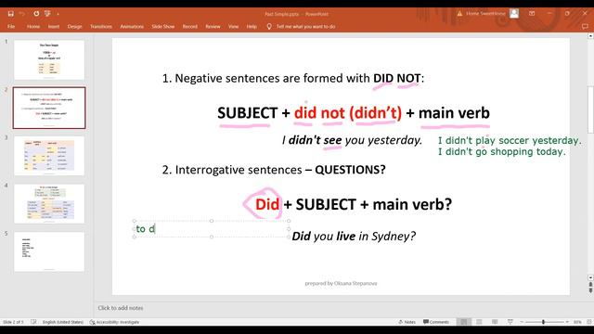Viewport: 594px width, 334px height.
Task: Start presentation from beginning icon
Action: click(x=47, y=14)
